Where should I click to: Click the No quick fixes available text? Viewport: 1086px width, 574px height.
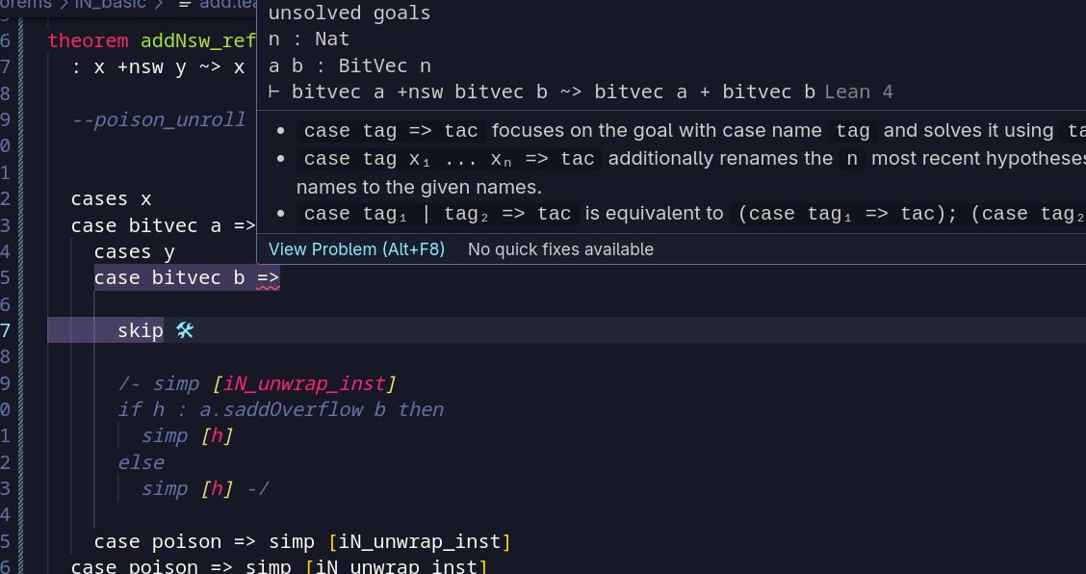[x=560, y=249]
